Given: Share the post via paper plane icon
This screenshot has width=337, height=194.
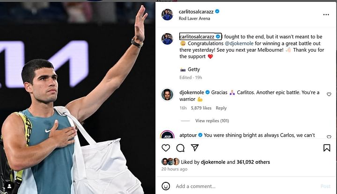Looking at the screenshot, I should pyautogui.click(x=195, y=147).
